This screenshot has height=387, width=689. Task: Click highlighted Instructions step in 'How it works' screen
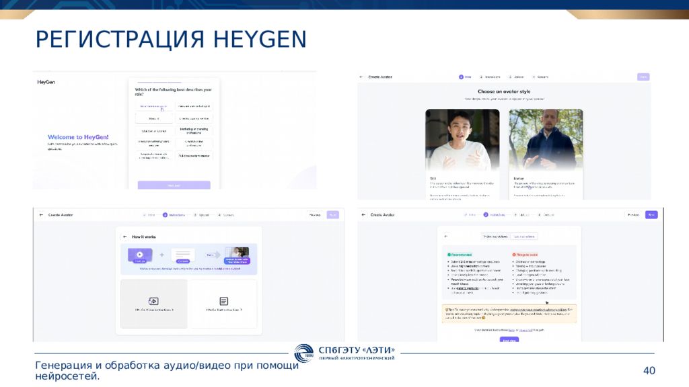174,215
